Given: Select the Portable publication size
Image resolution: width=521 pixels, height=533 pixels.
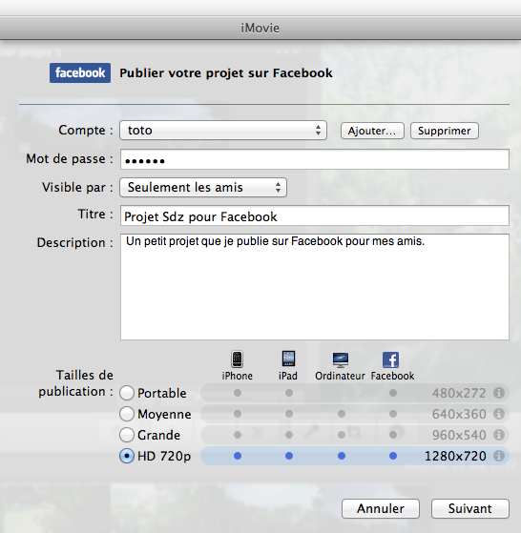Looking at the screenshot, I should 127,393.
